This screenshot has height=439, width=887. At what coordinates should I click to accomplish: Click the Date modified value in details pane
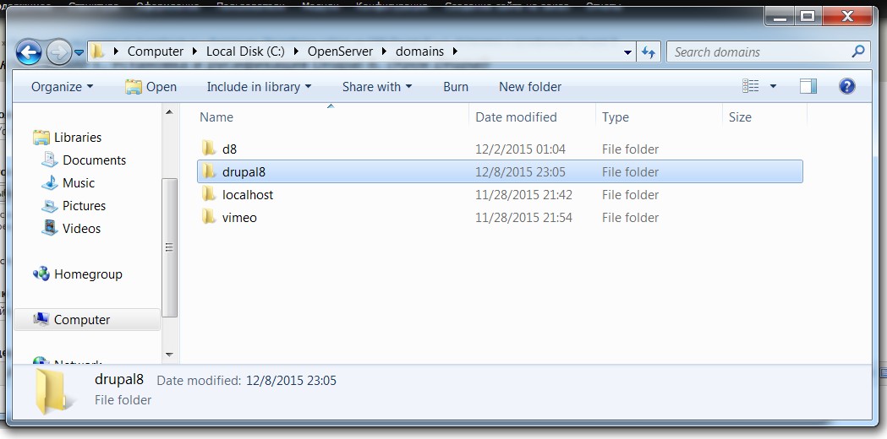tap(291, 380)
